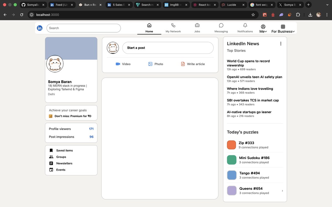Click the orange Zip #333 puzzle tile

[232, 145]
